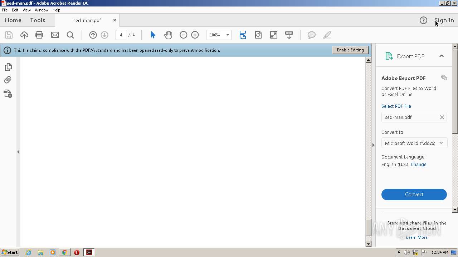This screenshot has width=458, height=257.
Task: Open the Attachments paperclip panel
Action: click(x=8, y=80)
